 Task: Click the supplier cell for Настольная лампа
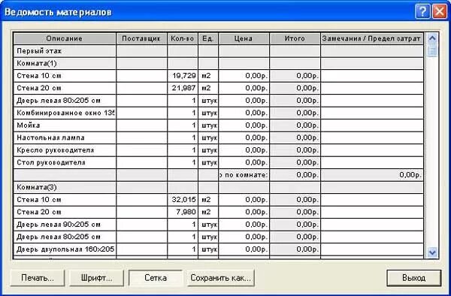pos(141,137)
